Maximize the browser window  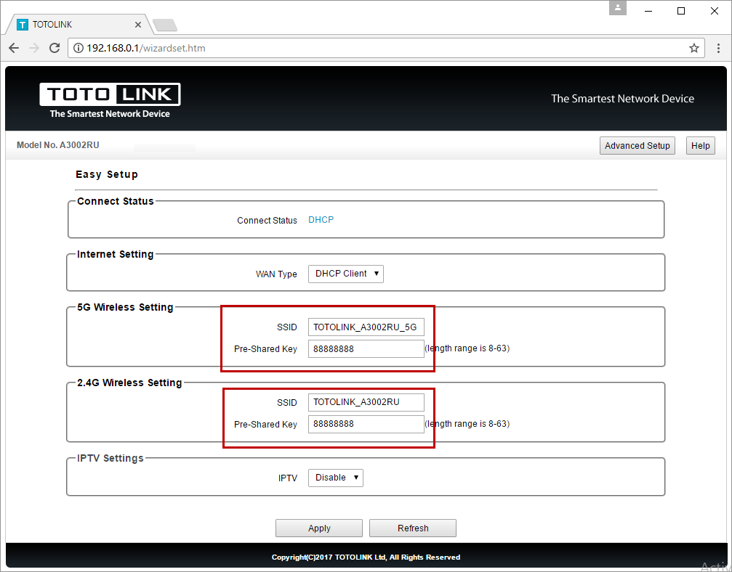pyautogui.click(x=681, y=11)
